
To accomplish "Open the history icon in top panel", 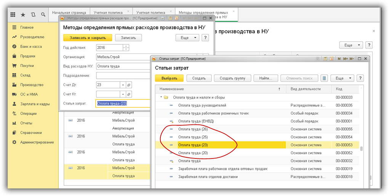I will tap(33, 15).
